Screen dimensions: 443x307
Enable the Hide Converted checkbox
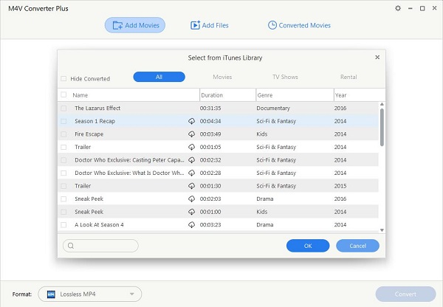coord(63,78)
